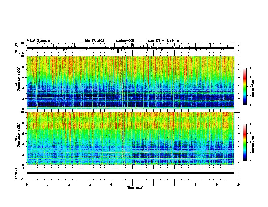Click the "ch.1(V)" axis label
Viewport: 268px width, 207px height.
point(16,48)
